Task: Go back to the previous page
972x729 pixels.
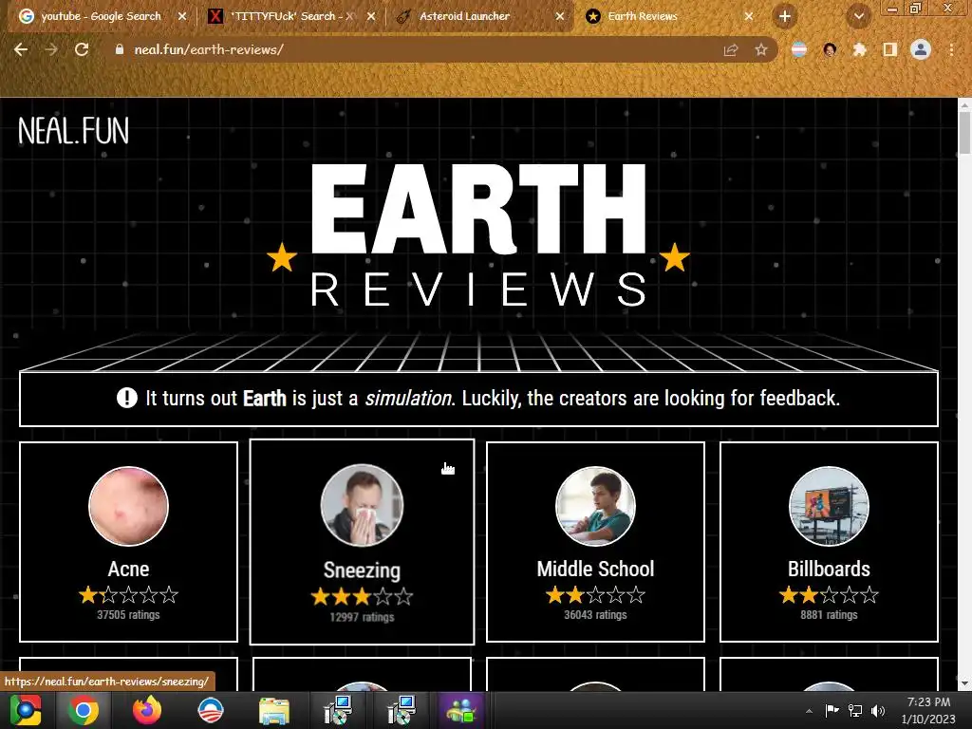Action: tap(21, 49)
